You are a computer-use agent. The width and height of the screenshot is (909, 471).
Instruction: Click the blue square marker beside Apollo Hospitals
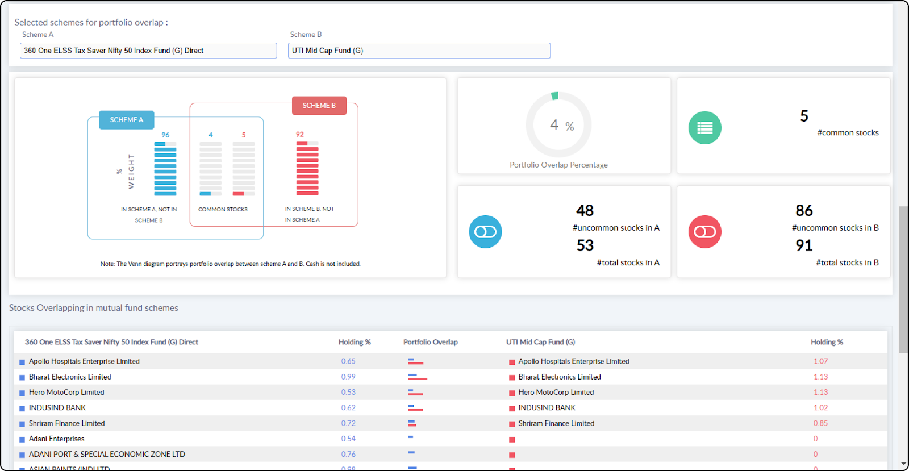tap(22, 362)
